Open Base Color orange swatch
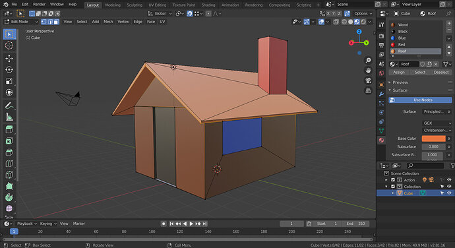Screen dimensions: 455x248 [x=433, y=139]
